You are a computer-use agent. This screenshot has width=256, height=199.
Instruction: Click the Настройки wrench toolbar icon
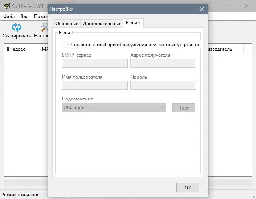(x=44, y=27)
